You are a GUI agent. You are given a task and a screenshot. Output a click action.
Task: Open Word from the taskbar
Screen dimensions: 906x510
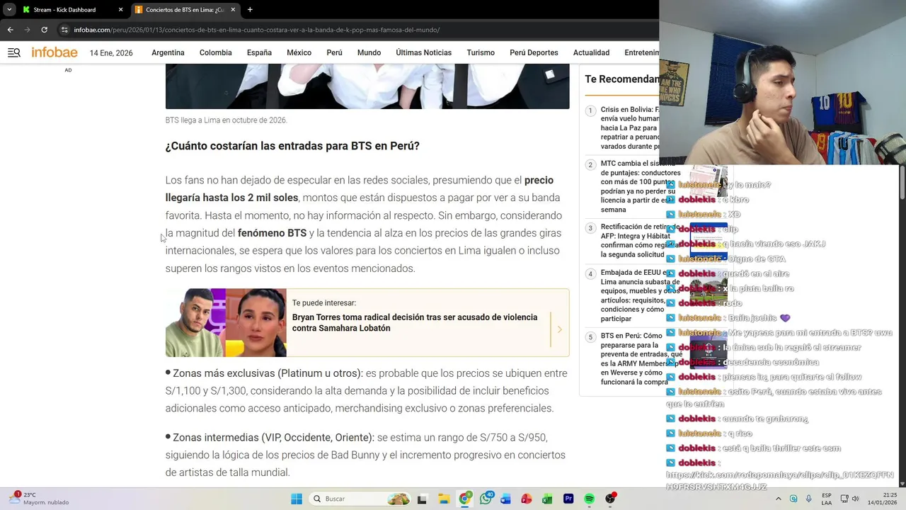pyautogui.click(x=505, y=499)
